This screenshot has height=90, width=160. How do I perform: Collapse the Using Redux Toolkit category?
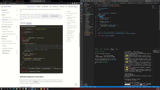(17, 27)
